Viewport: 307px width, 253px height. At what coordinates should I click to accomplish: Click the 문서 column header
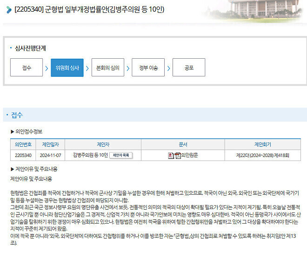coord(183,144)
